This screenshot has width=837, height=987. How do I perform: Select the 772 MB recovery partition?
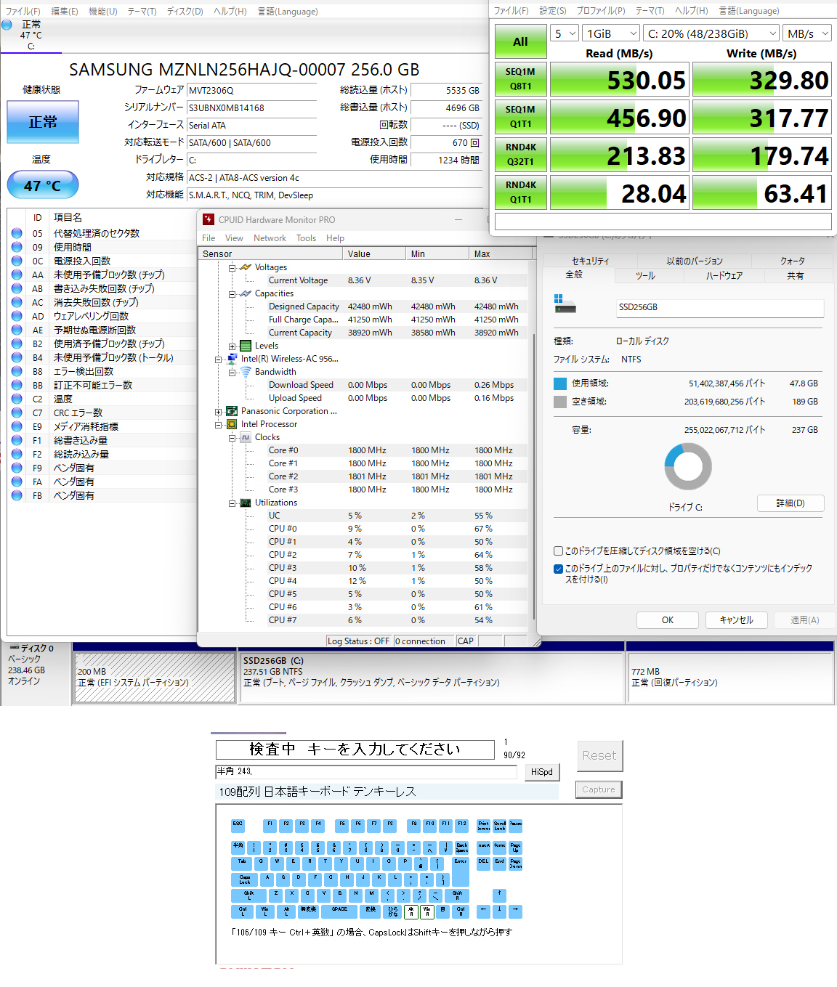coord(730,678)
